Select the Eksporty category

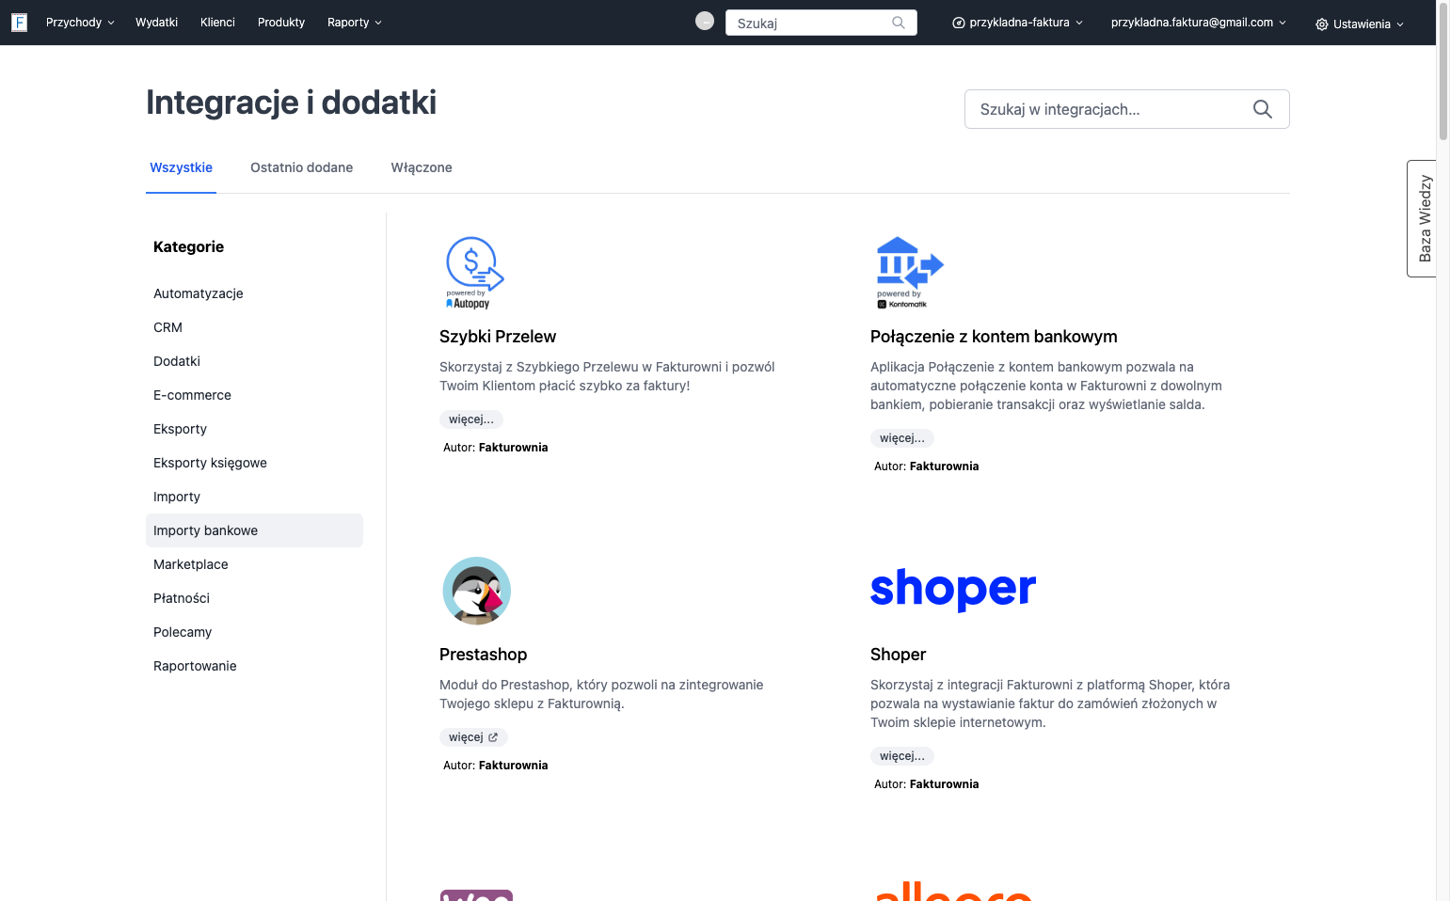point(254,429)
